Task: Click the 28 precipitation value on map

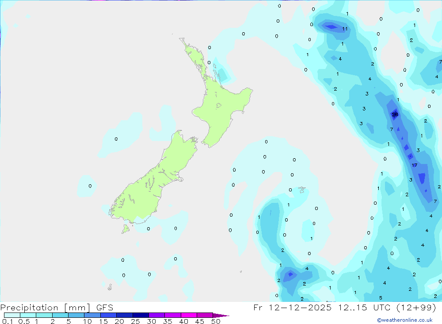Action: (x=395, y=114)
